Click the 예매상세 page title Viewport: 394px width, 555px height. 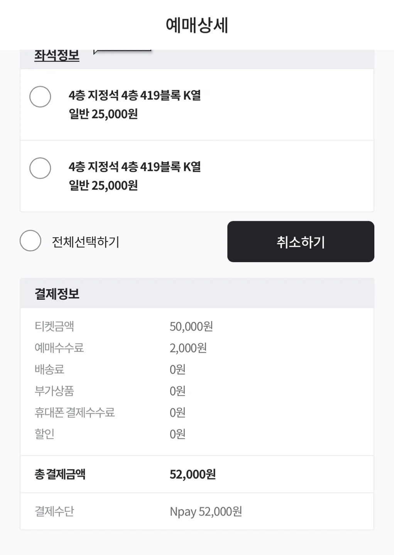(x=197, y=25)
